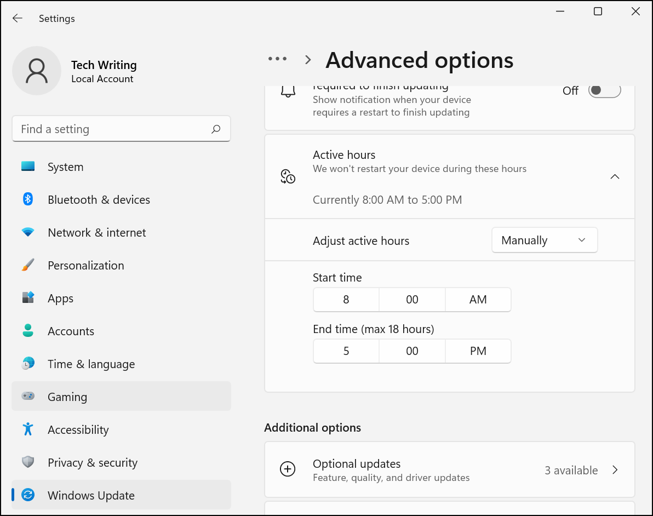The image size is (653, 516).
Task: Toggle the restart notification switch
Action: (x=604, y=90)
